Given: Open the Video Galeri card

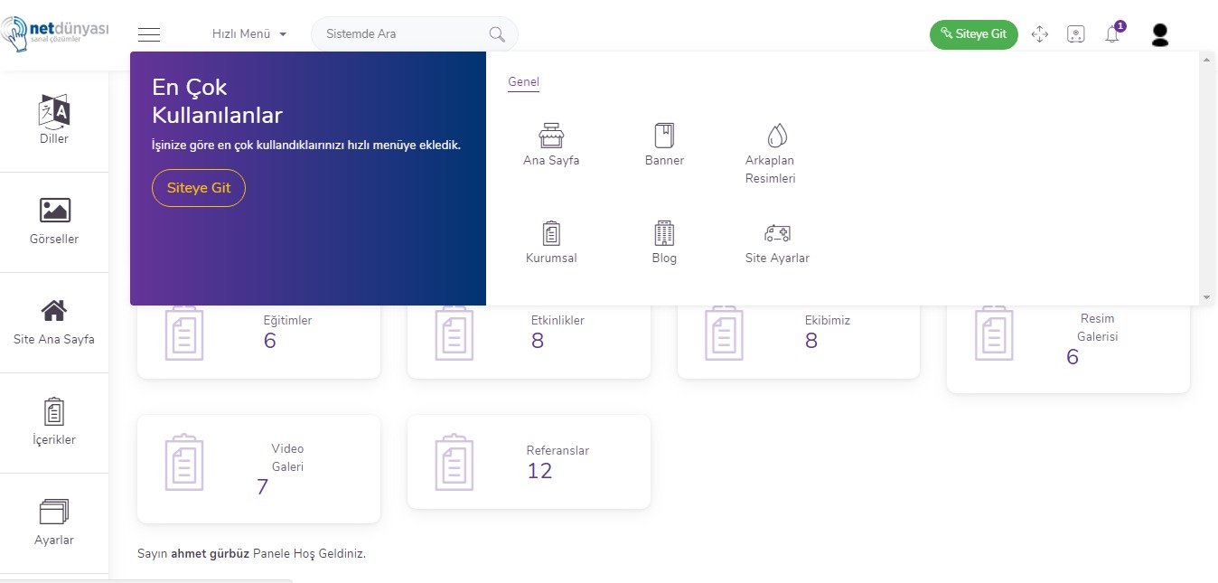Looking at the screenshot, I should [x=258, y=468].
